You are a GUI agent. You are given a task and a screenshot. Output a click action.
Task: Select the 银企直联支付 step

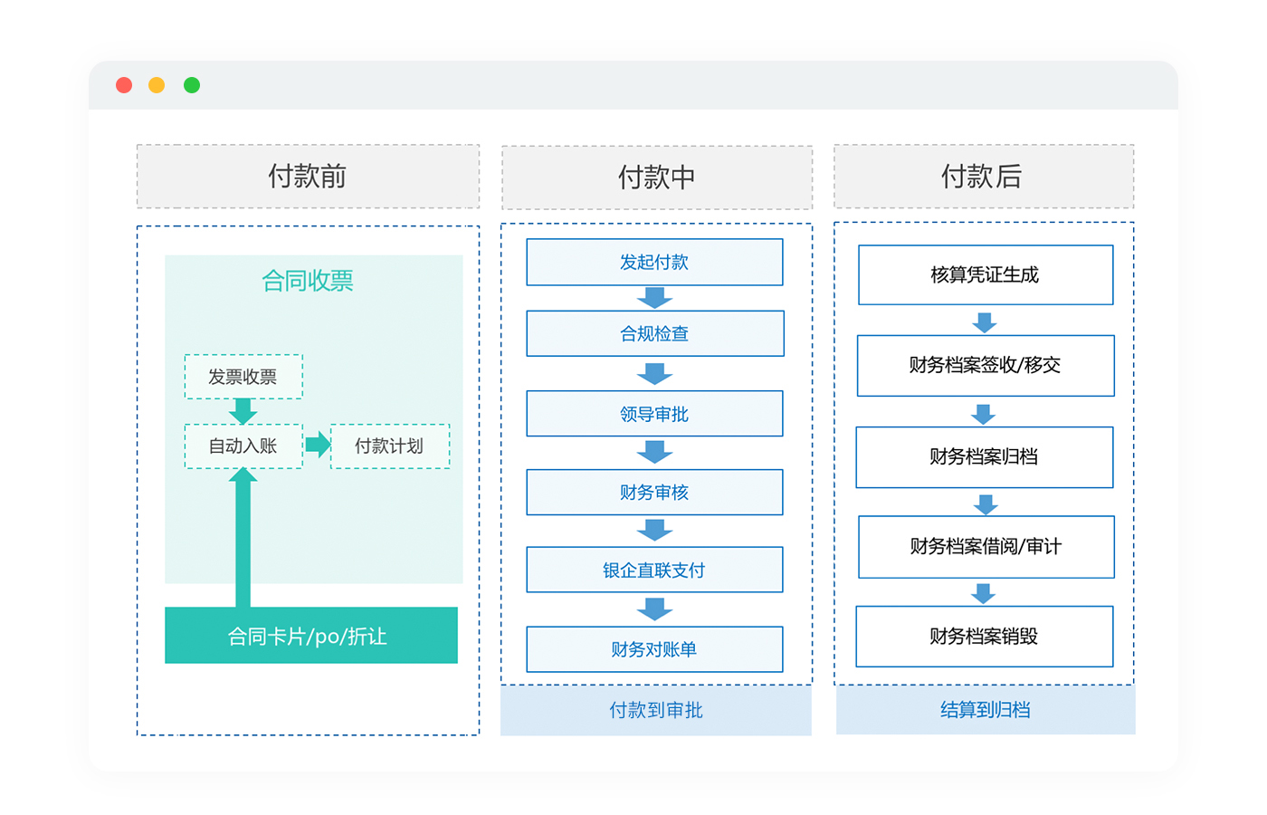(x=654, y=570)
